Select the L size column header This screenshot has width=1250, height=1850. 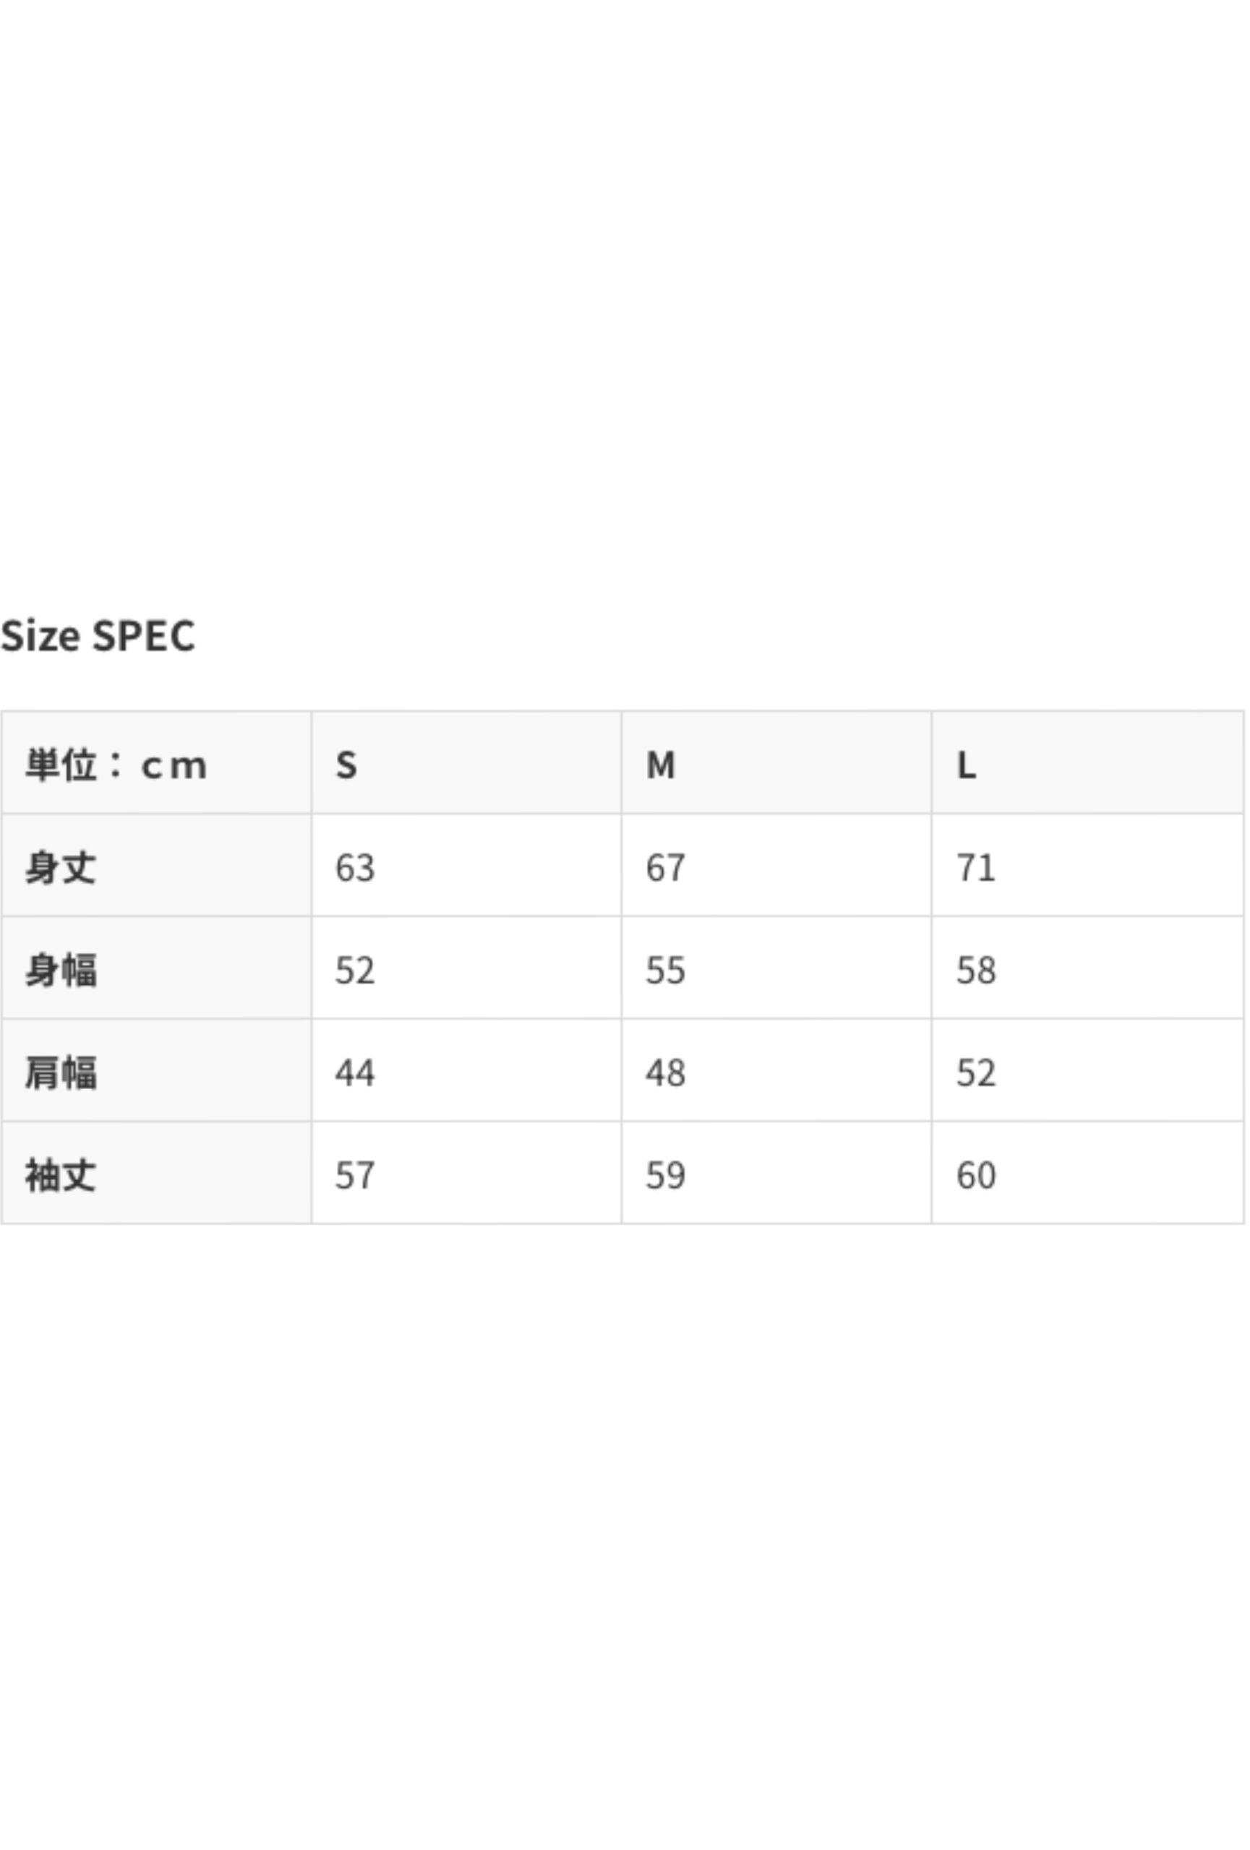pyautogui.click(x=966, y=765)
